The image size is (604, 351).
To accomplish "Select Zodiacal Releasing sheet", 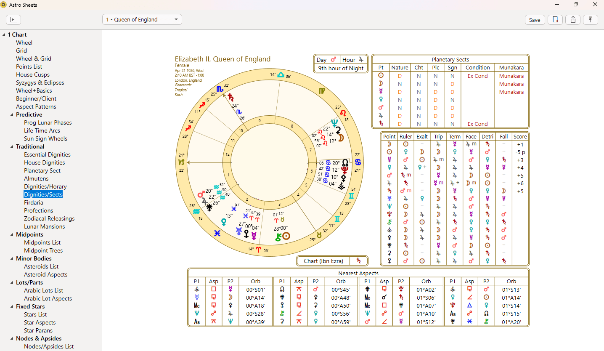I will pos(49,218).
